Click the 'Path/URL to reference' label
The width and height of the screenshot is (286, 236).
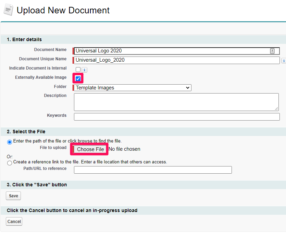(45, 168)
